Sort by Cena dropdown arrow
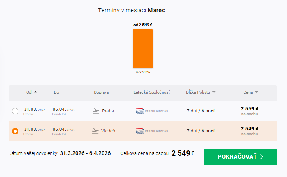This screenshot has width=287, height=177. tap(256, 92)
